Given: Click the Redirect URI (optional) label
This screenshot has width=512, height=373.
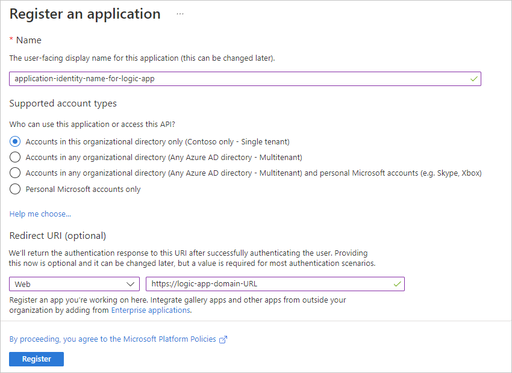Looking at the screenshot, I should [x=58, y=235].
